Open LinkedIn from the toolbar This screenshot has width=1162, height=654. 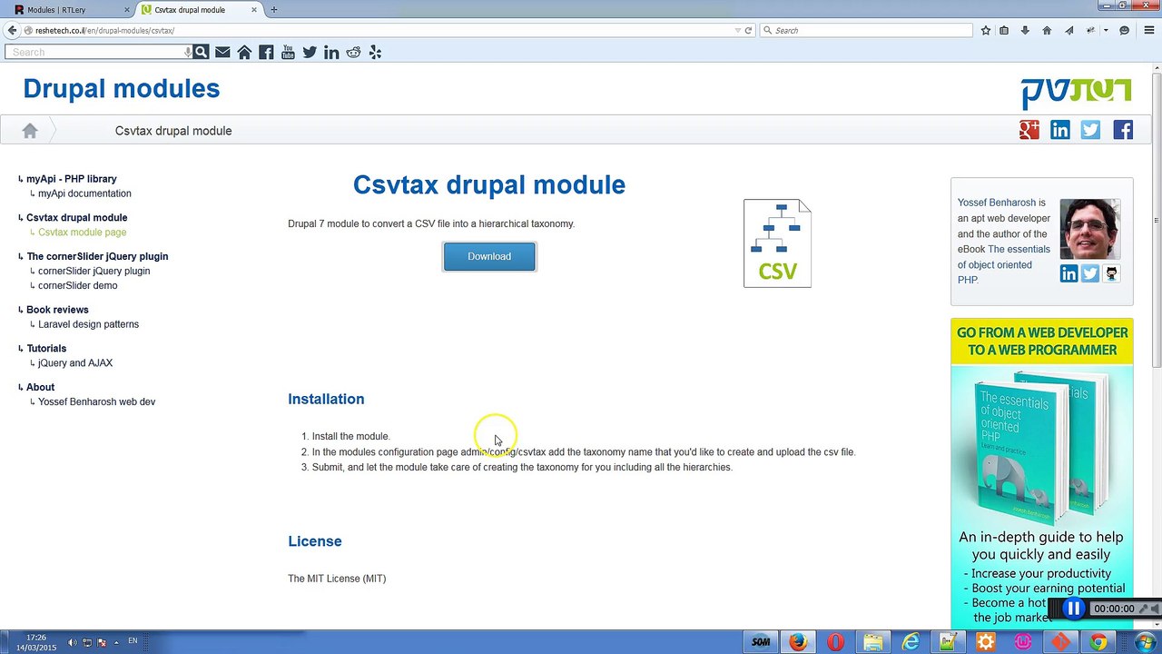(331, 52)
